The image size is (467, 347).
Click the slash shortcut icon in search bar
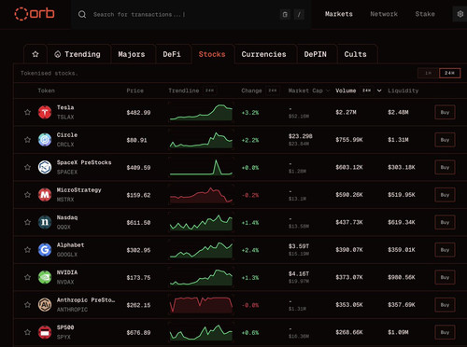tap(299, 14)
